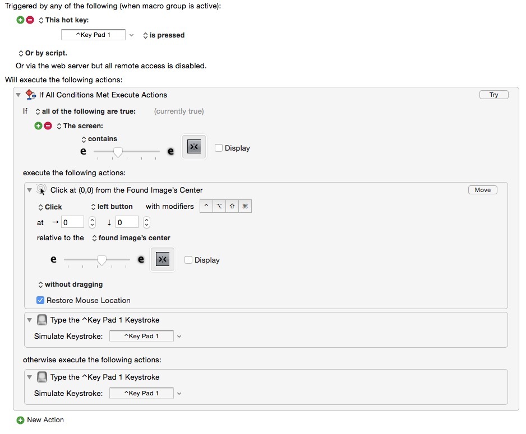Enable Display checkbox in screen condition
This screenshot has height=434, width=526.
218,148
